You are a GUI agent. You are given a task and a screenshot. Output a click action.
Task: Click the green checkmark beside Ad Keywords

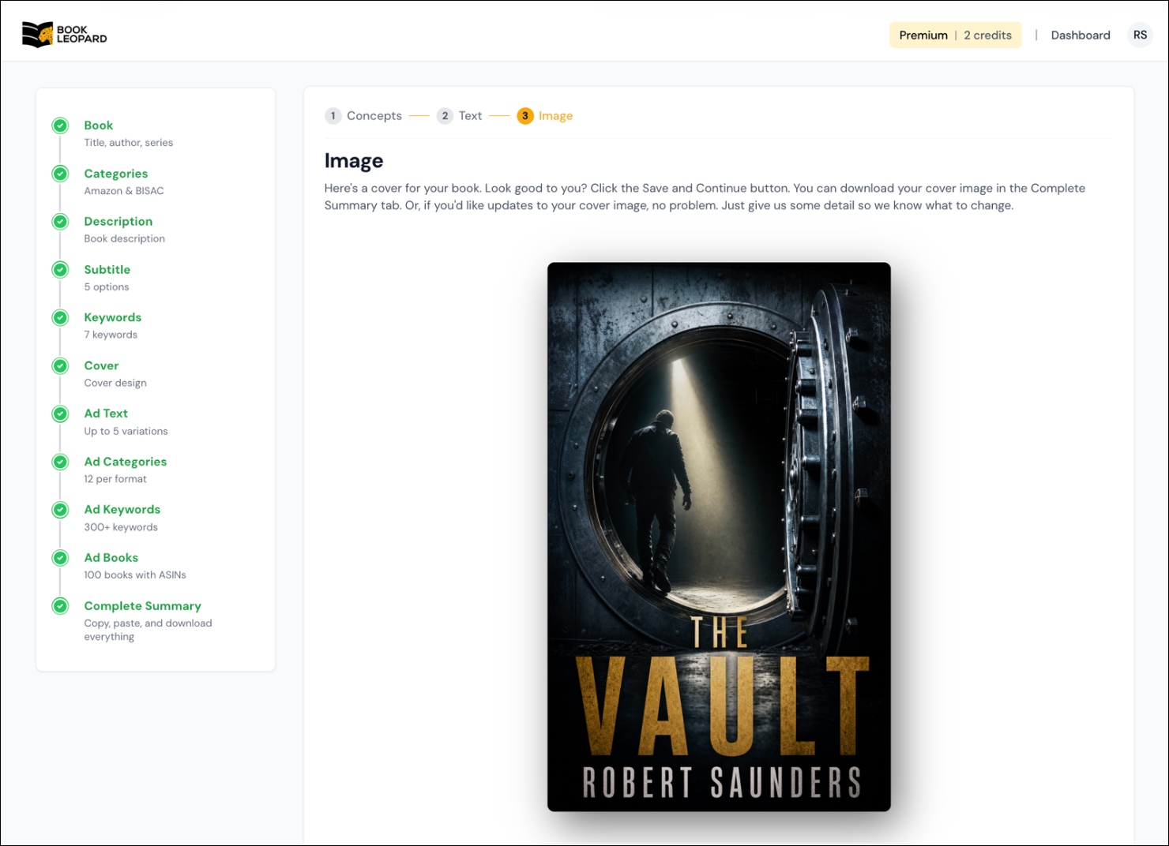tap(60, 510)
